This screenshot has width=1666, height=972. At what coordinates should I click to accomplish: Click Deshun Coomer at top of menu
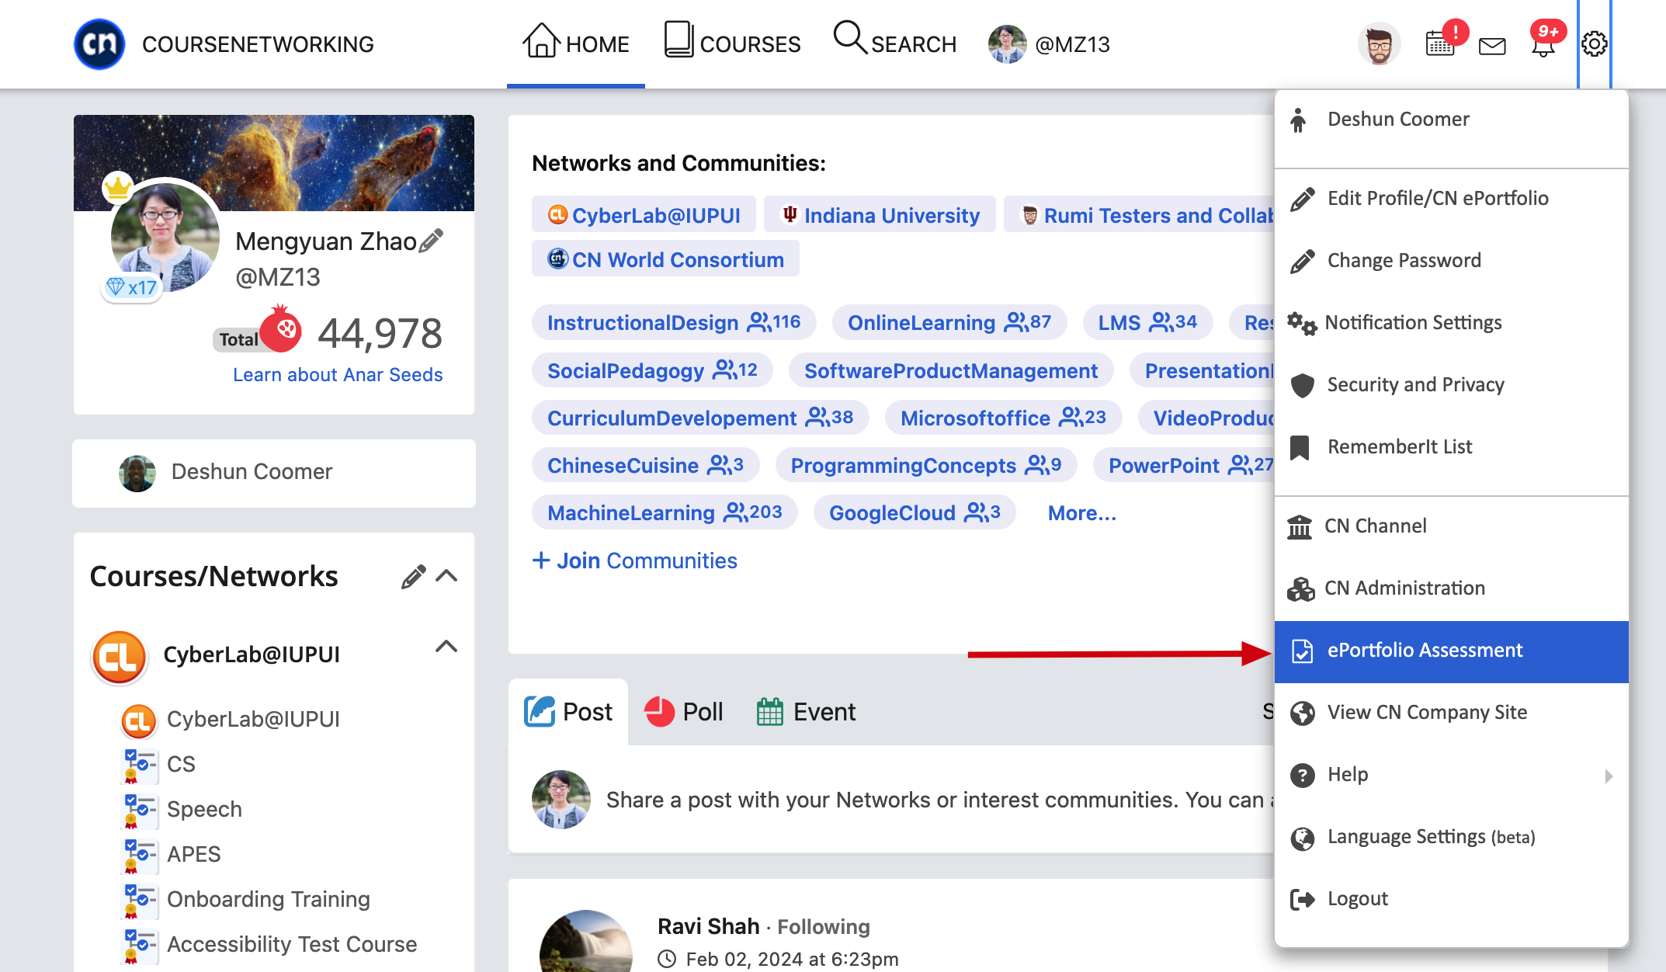pos(1452,120)
